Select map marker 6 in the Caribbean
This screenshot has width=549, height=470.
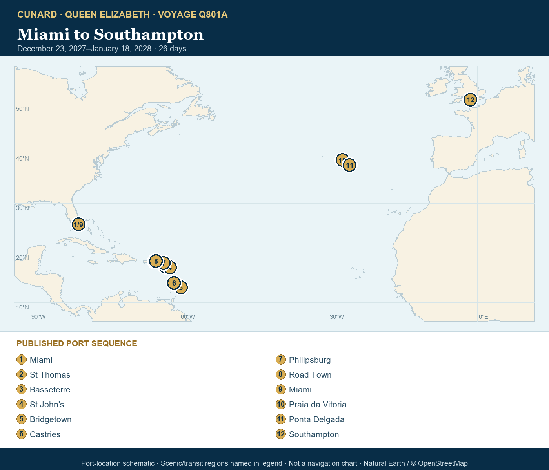tap(174, 283)
